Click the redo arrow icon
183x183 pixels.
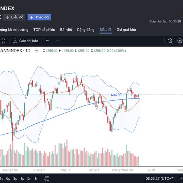point(57,41)
